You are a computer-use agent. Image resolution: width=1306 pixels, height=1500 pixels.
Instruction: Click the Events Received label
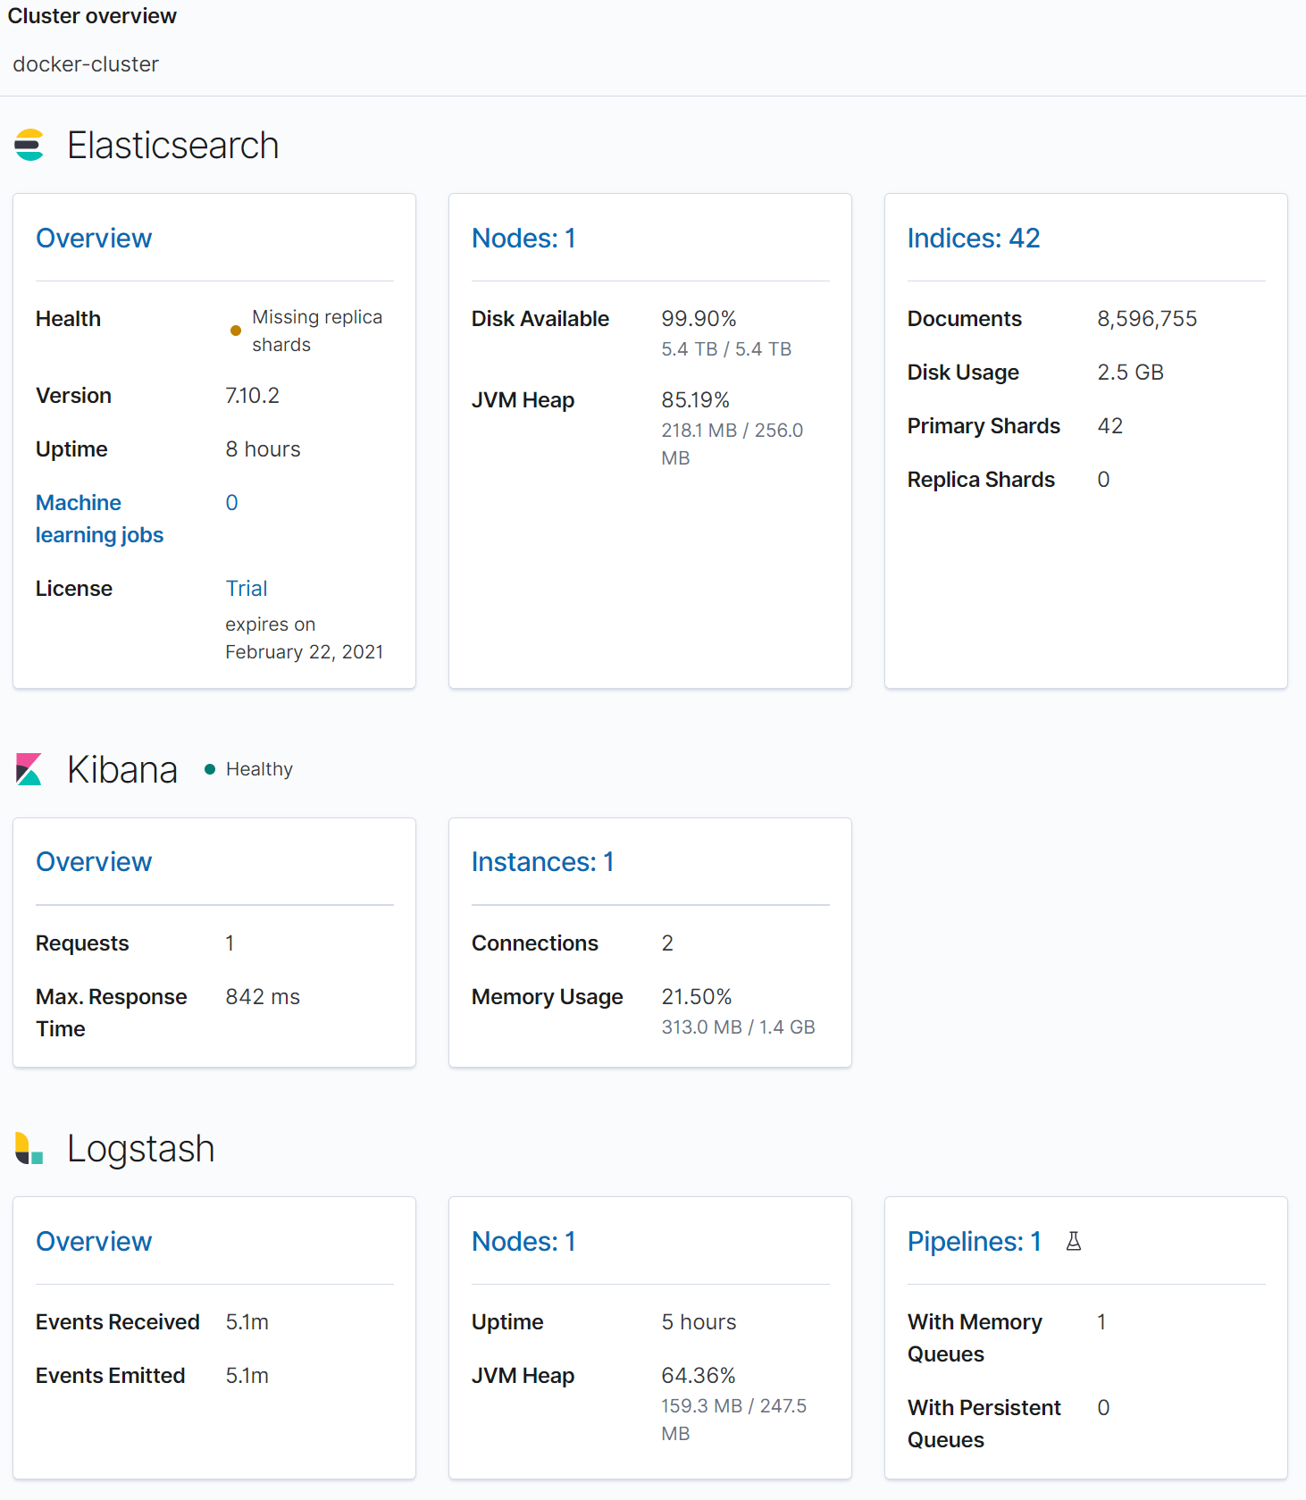118,1321
